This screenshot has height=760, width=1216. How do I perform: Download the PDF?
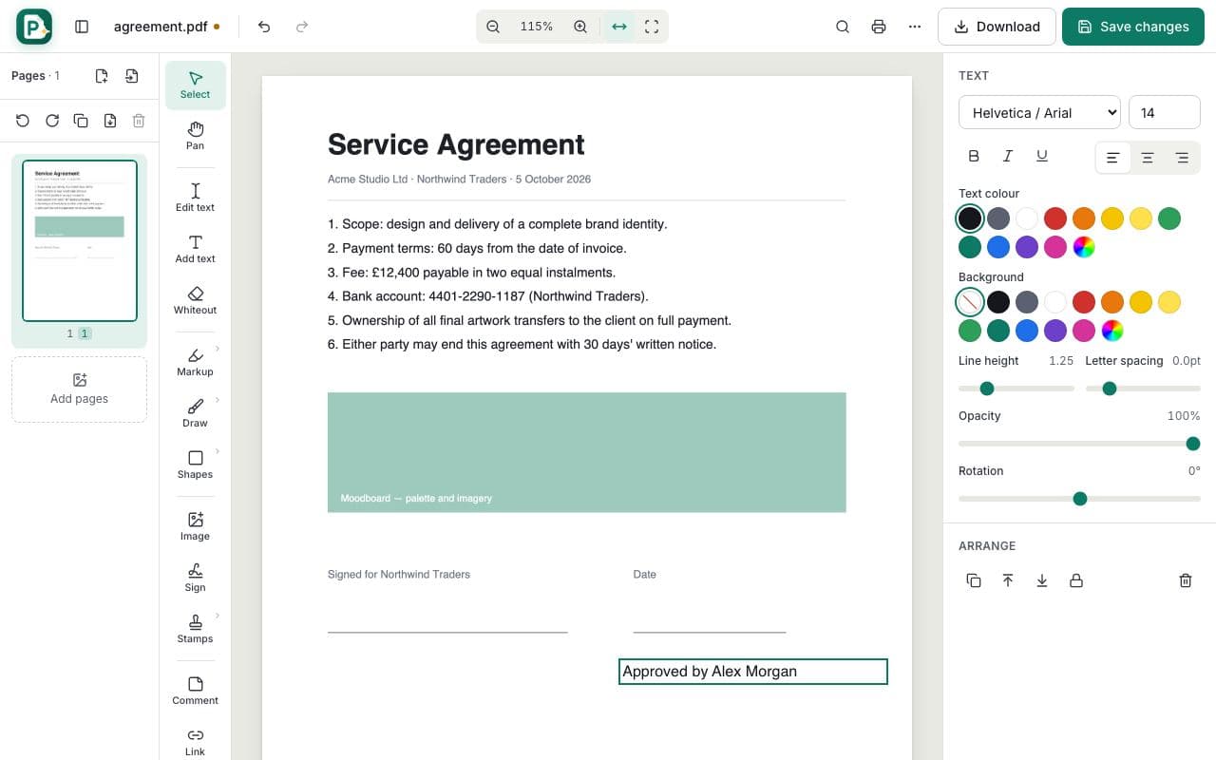[997, 27]
